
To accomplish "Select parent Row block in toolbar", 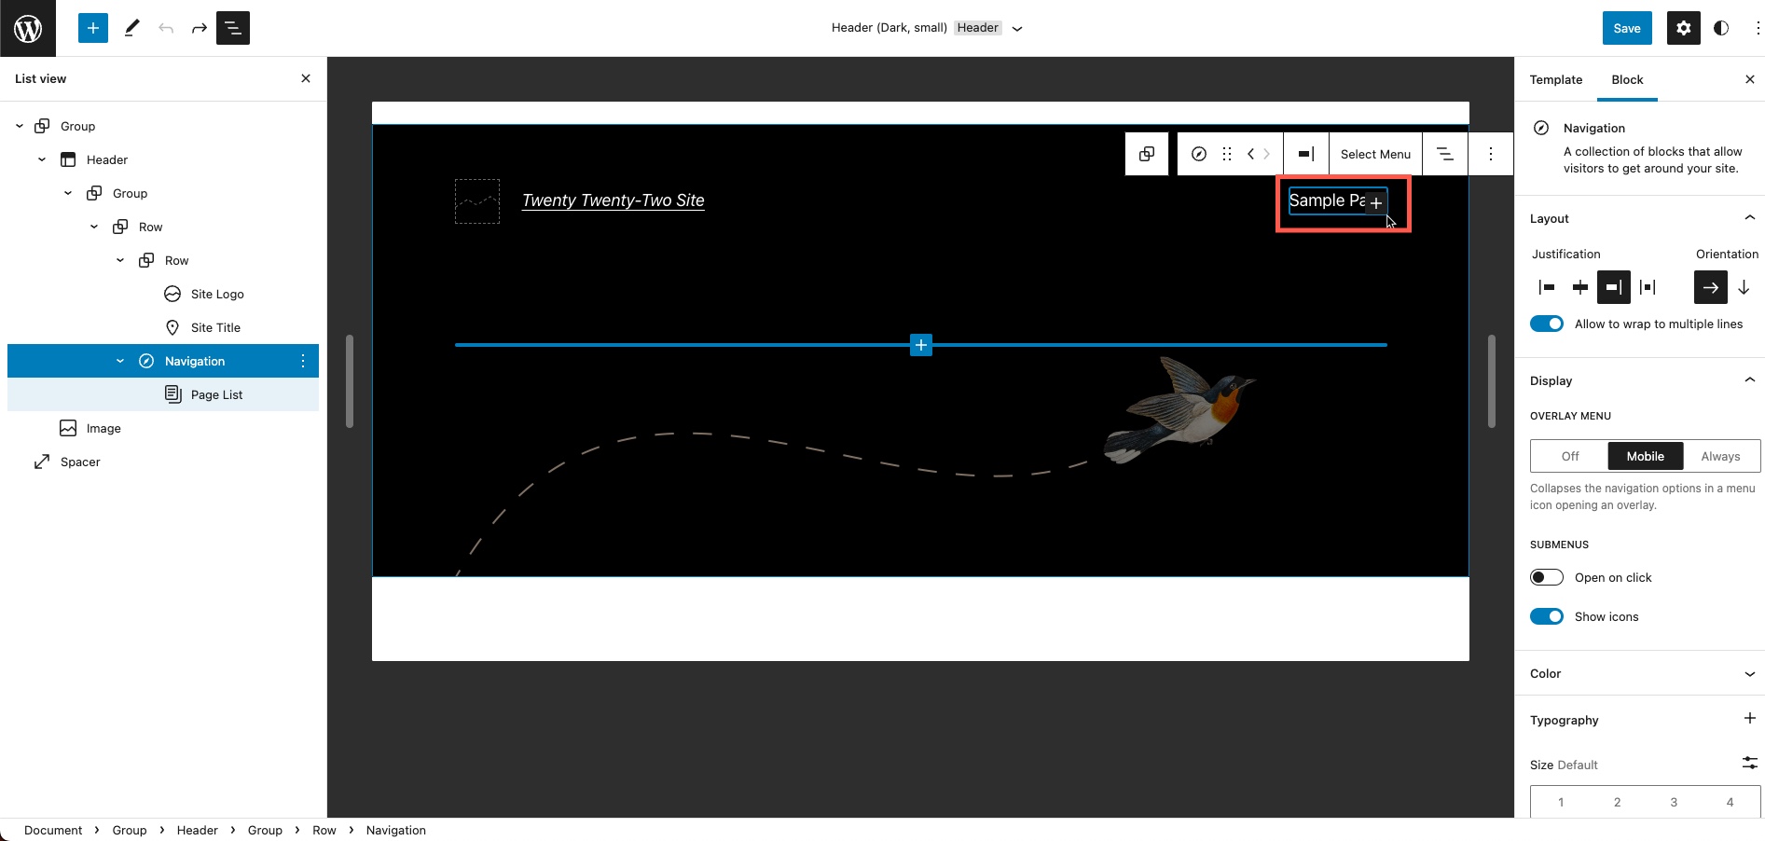I will click(1147, 154).
